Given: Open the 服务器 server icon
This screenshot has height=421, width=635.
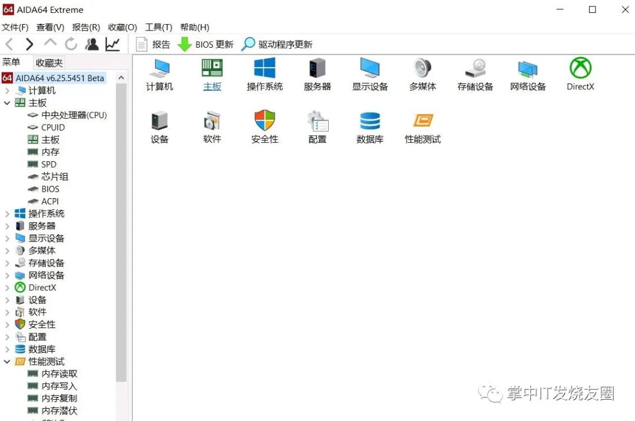Looking at the screenshot, I should 316,73.
